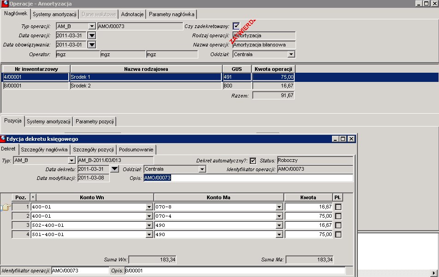The height and width of the screenshot is (277, 439).
Task: Tick the Pł. checkbox in row 2
Action: pos(338,216)
